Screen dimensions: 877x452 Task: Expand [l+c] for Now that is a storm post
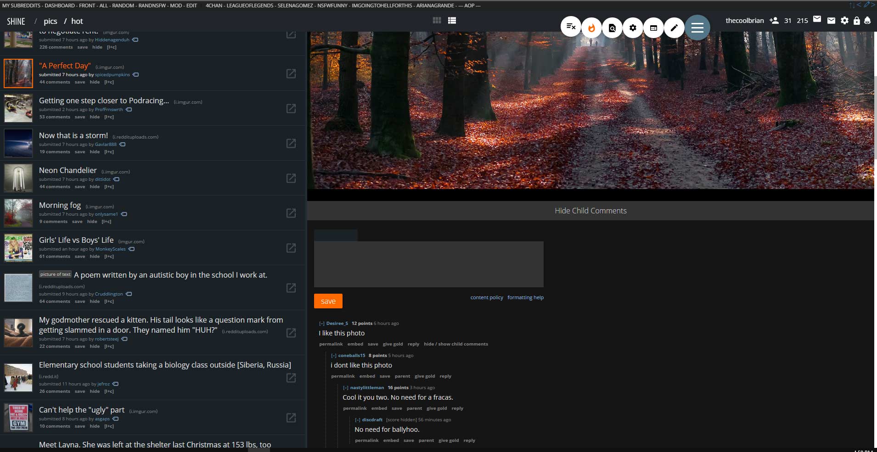(109, 152)
